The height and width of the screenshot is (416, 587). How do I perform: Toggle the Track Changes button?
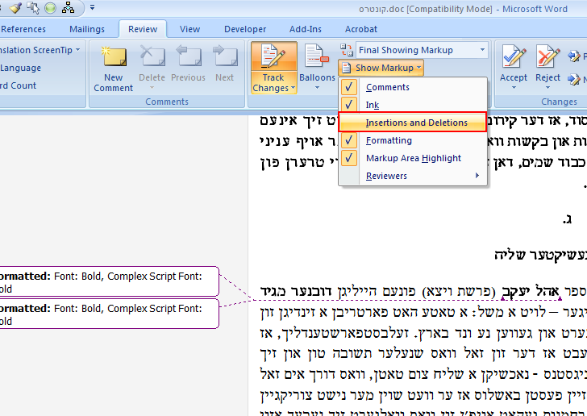273,58
